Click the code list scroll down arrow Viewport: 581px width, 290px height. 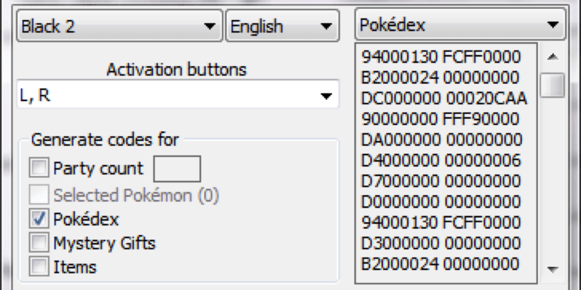pyautogui.click(x=553, y=269)
